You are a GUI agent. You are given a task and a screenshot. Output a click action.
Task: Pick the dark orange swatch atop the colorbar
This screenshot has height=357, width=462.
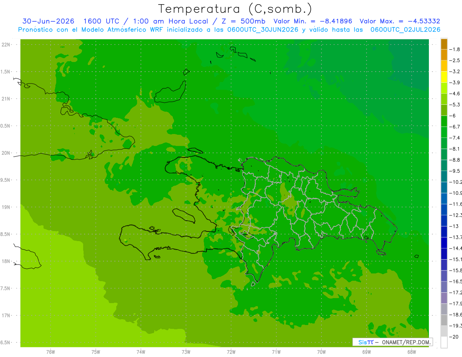point(444,44)
